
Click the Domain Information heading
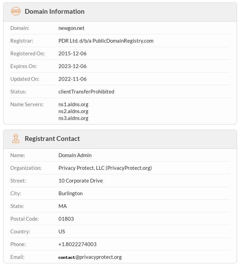(54, 11)
